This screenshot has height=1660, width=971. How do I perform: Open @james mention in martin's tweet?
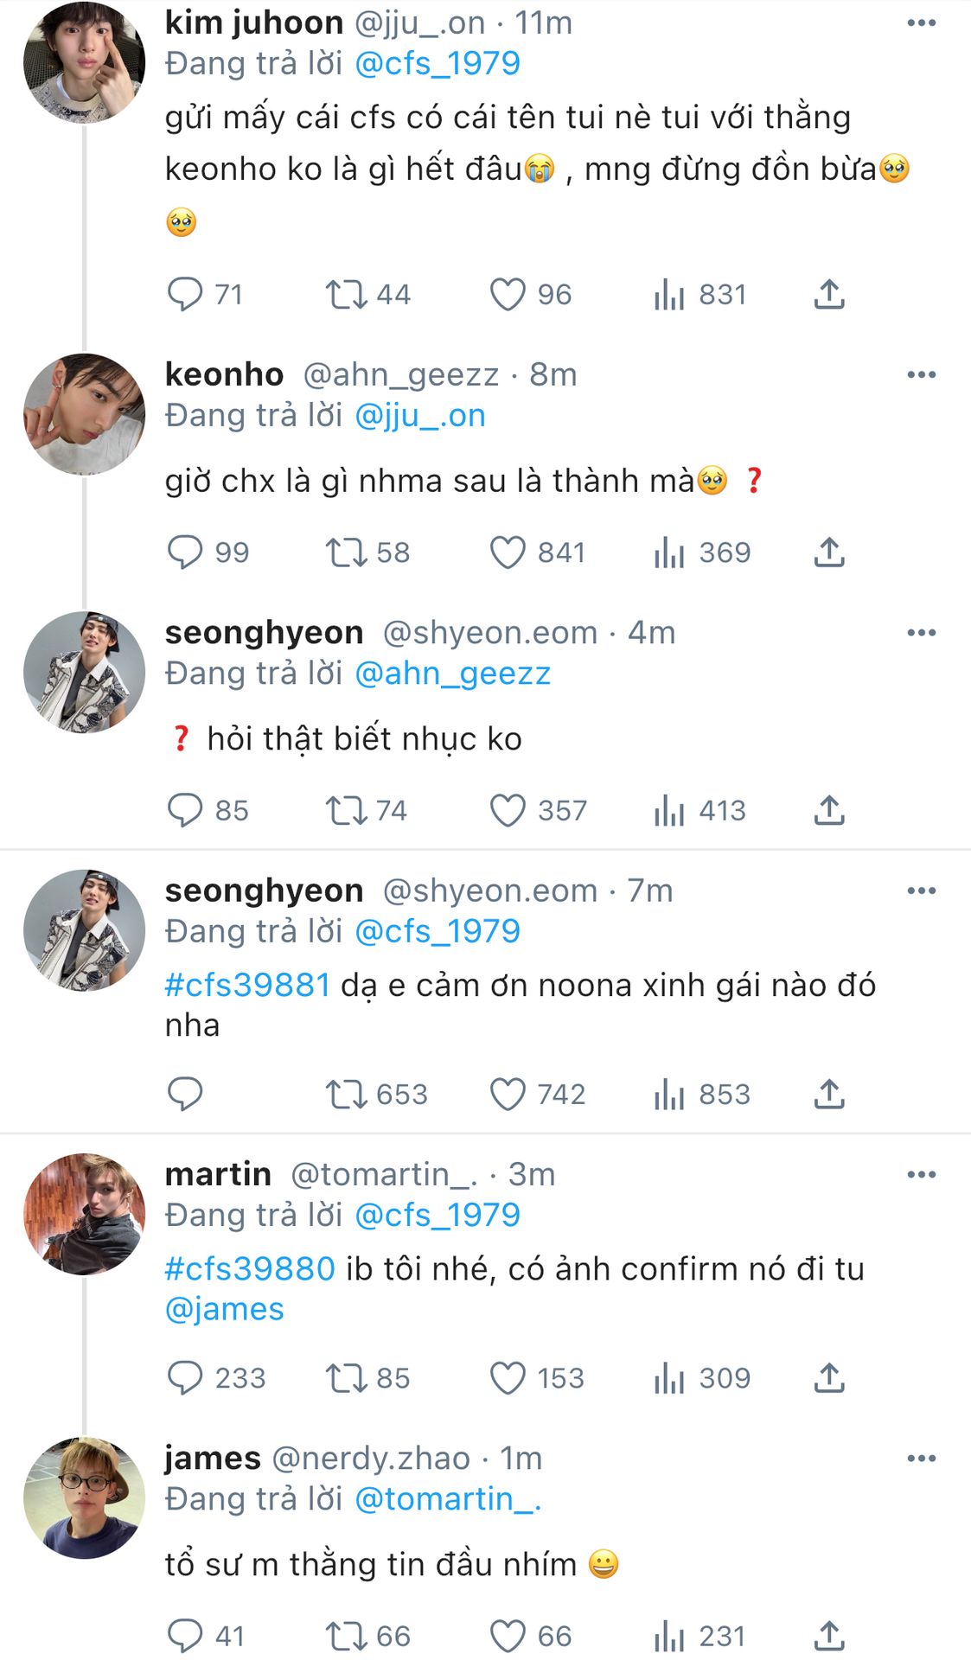pos(224,1309)
